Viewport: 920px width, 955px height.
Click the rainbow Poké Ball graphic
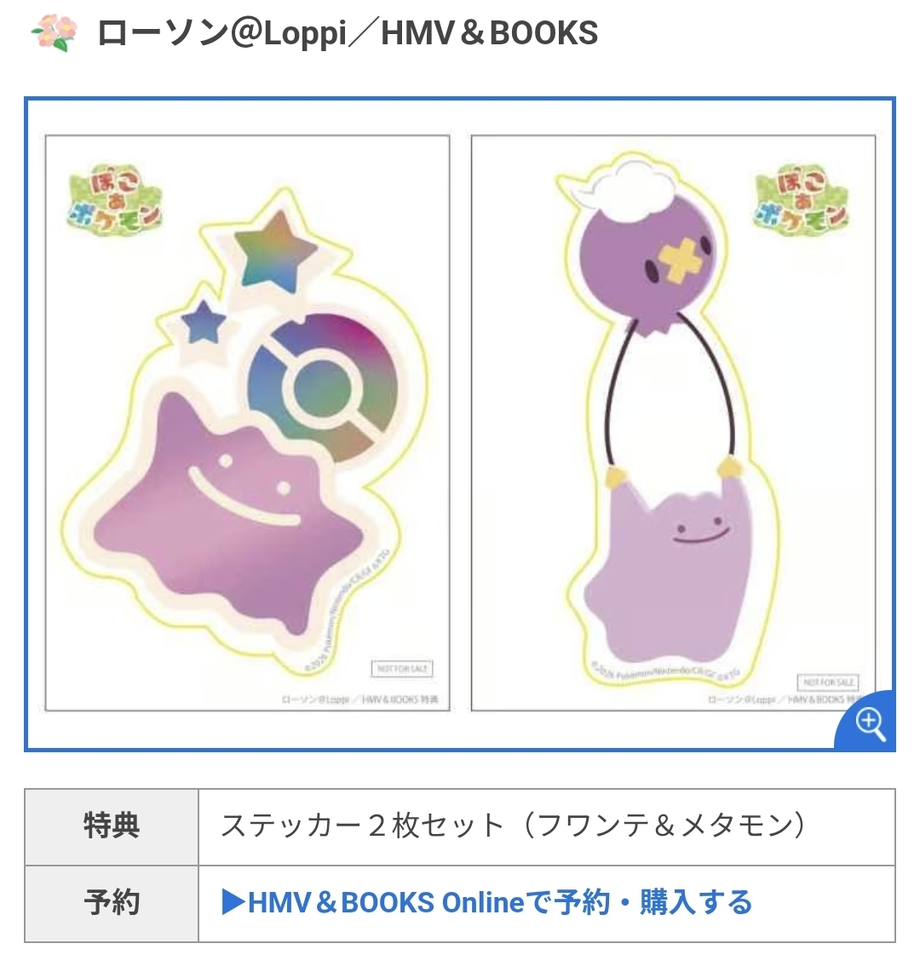pos(322,388)
